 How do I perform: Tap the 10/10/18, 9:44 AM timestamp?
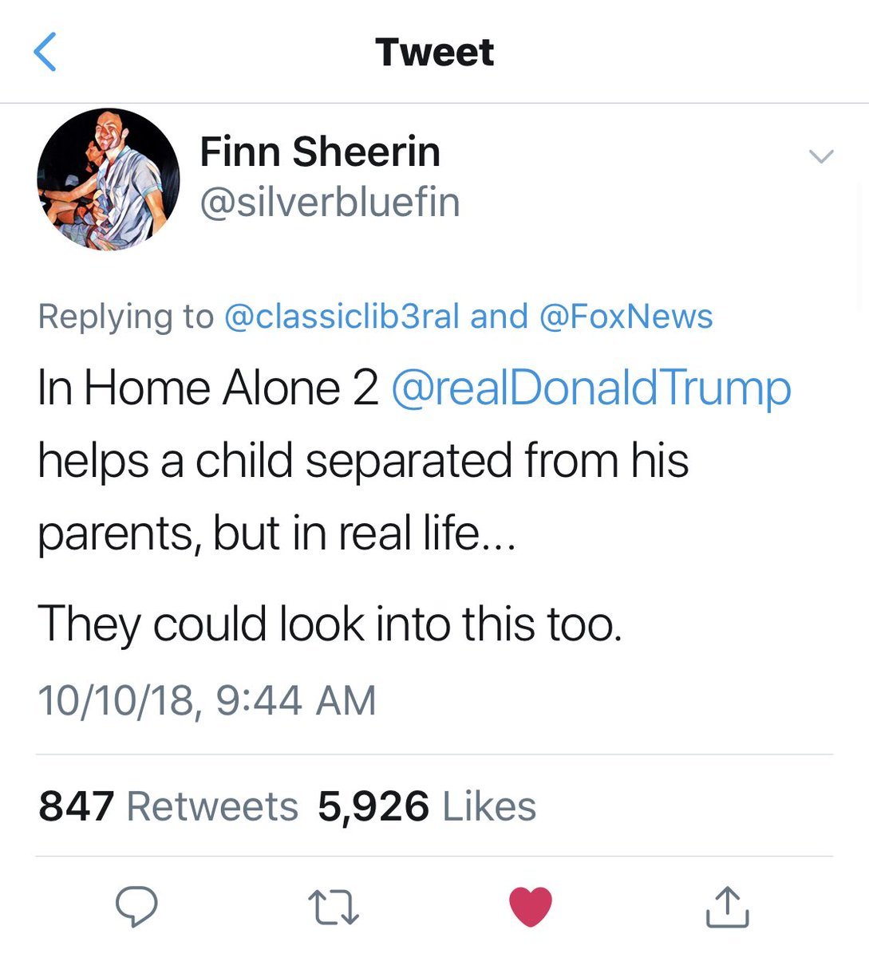tap(207, 700)
